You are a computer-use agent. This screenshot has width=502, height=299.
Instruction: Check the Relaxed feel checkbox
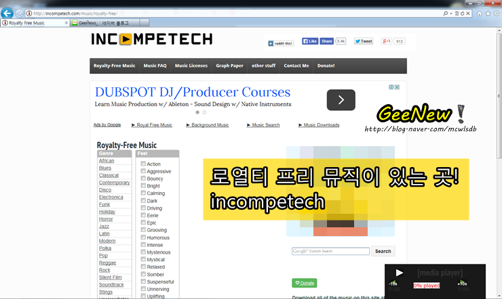pos(143,267)
